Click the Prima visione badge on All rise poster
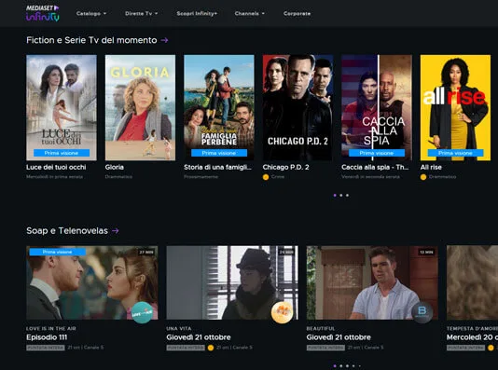 point(455,153)
